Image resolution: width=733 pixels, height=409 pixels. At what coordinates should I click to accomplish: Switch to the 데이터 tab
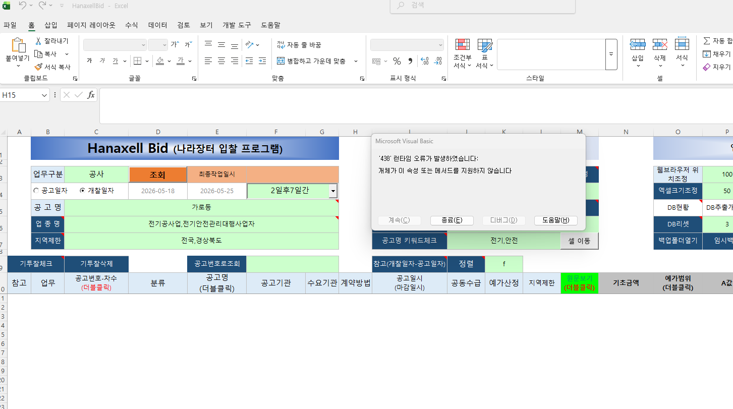(157, 25)
